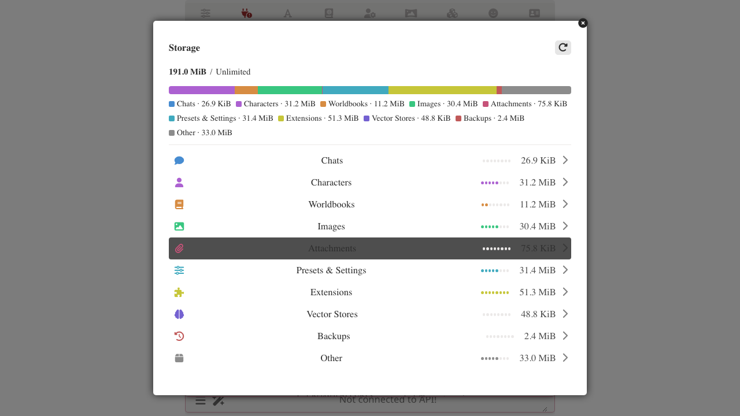Click the Worldbooks book icon
Screen dimensions: 740x416
pyautogui.click(x=179, y=205)
